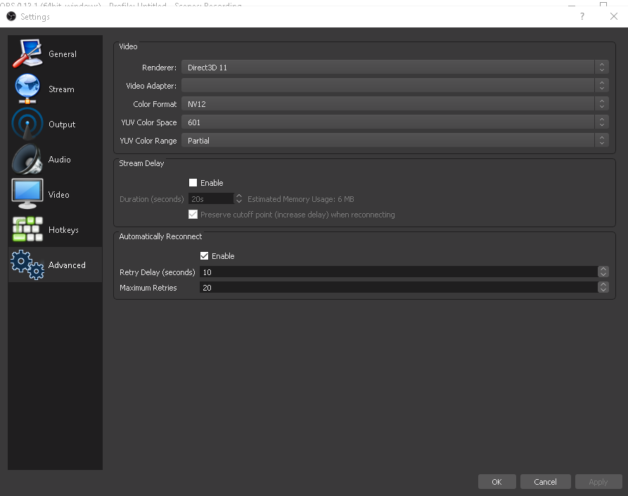Click the Duration seconds field
628x496 pixels.
point(211,198)
